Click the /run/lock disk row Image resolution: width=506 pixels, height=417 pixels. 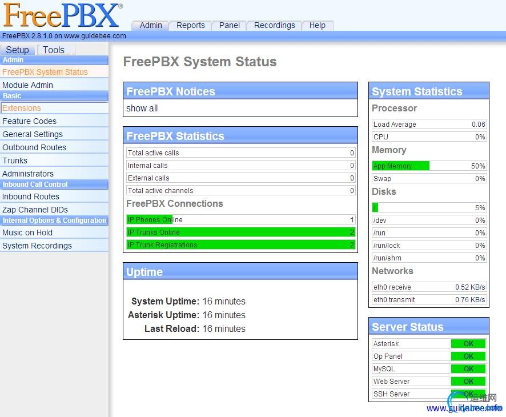tap(429, 245)
